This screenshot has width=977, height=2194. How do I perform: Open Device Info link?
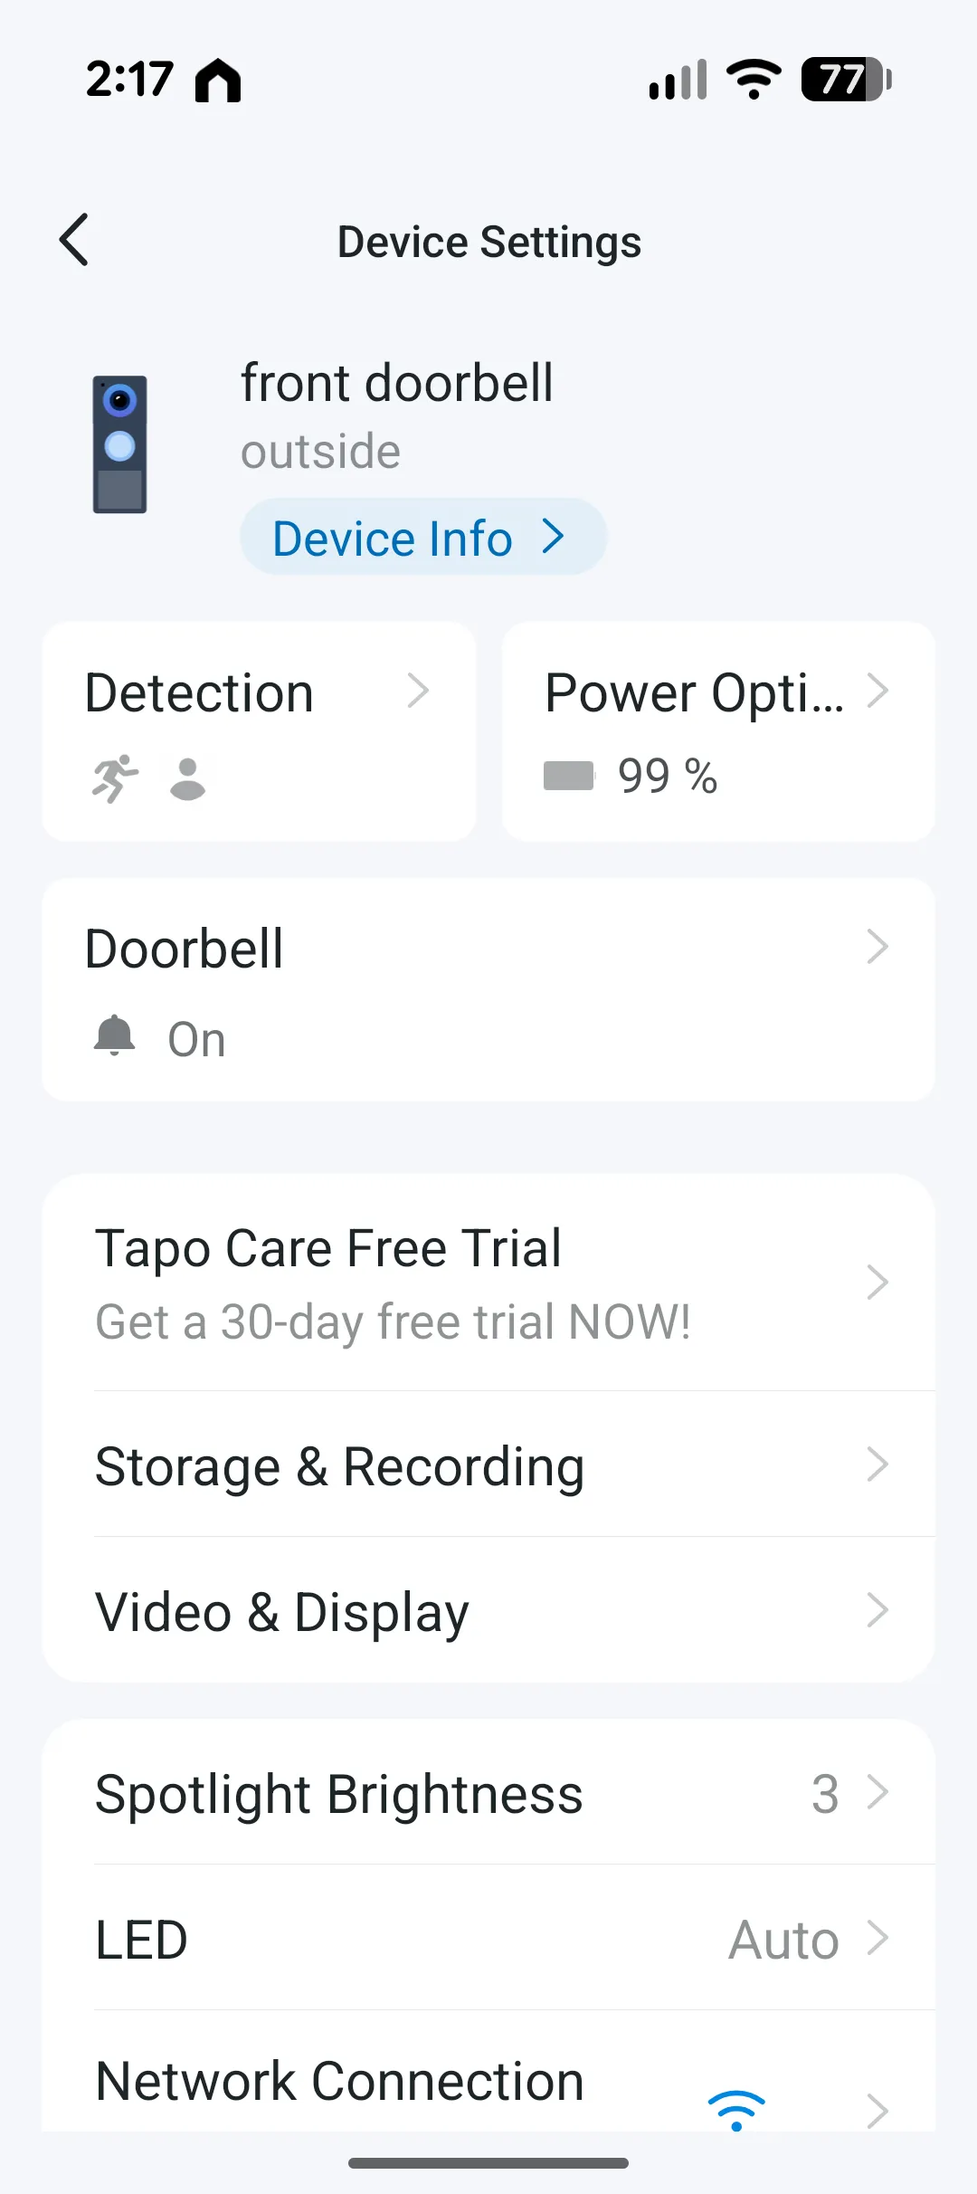(422, 538)
